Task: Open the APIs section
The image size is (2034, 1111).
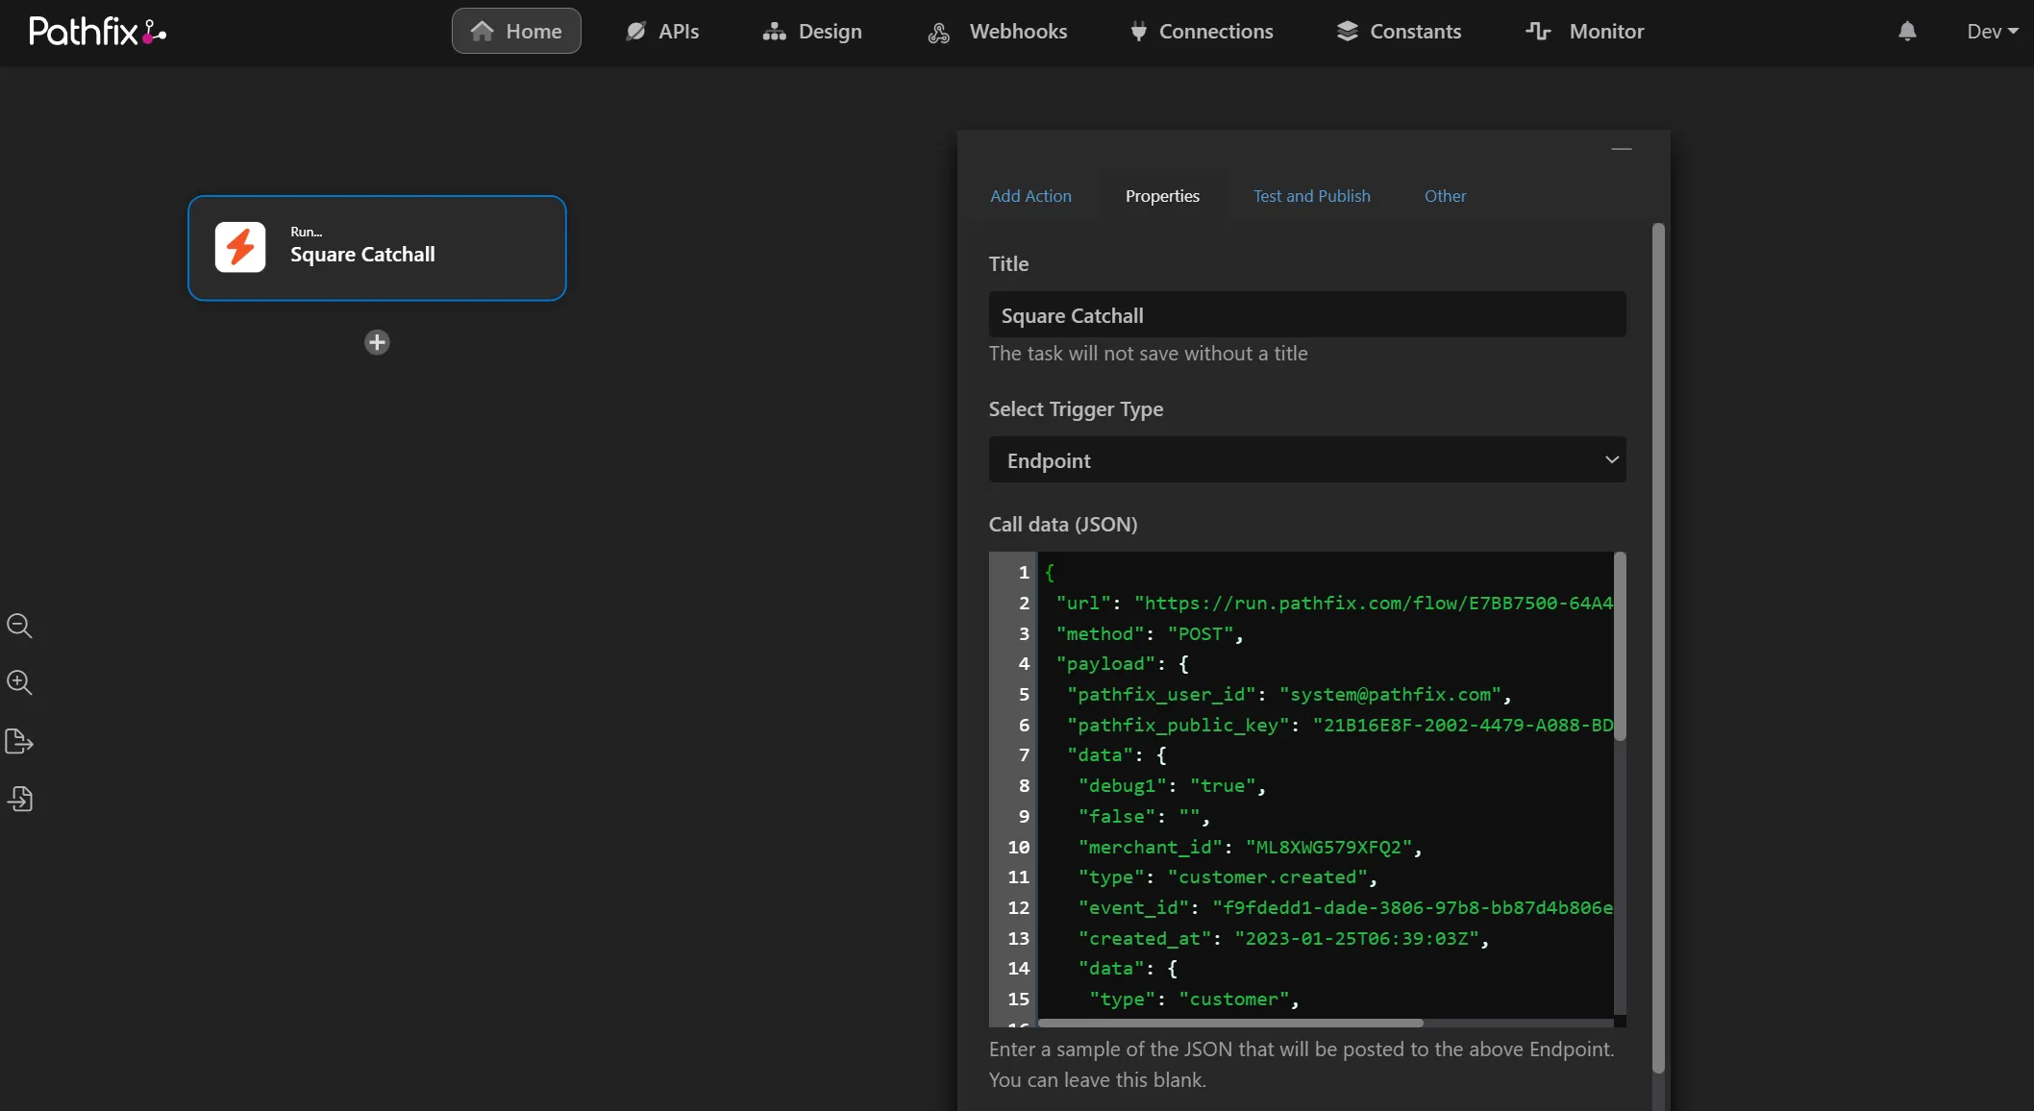Action: click(662, 31)
